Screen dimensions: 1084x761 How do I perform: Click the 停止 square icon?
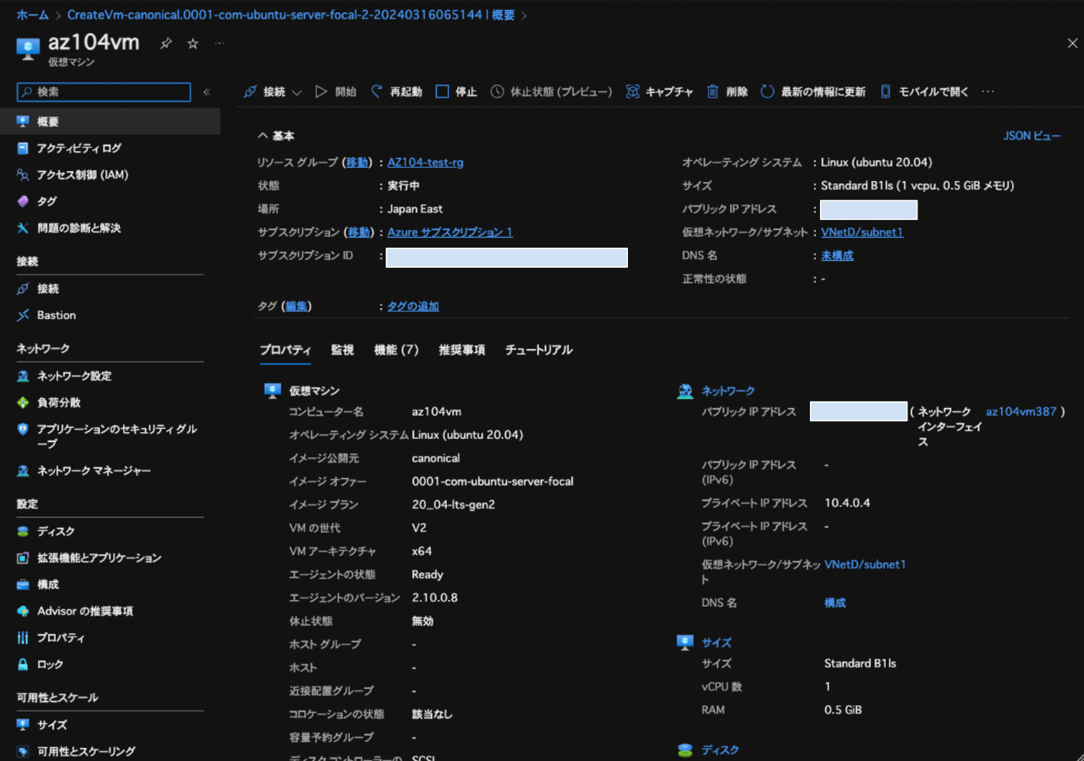[442, 91]
